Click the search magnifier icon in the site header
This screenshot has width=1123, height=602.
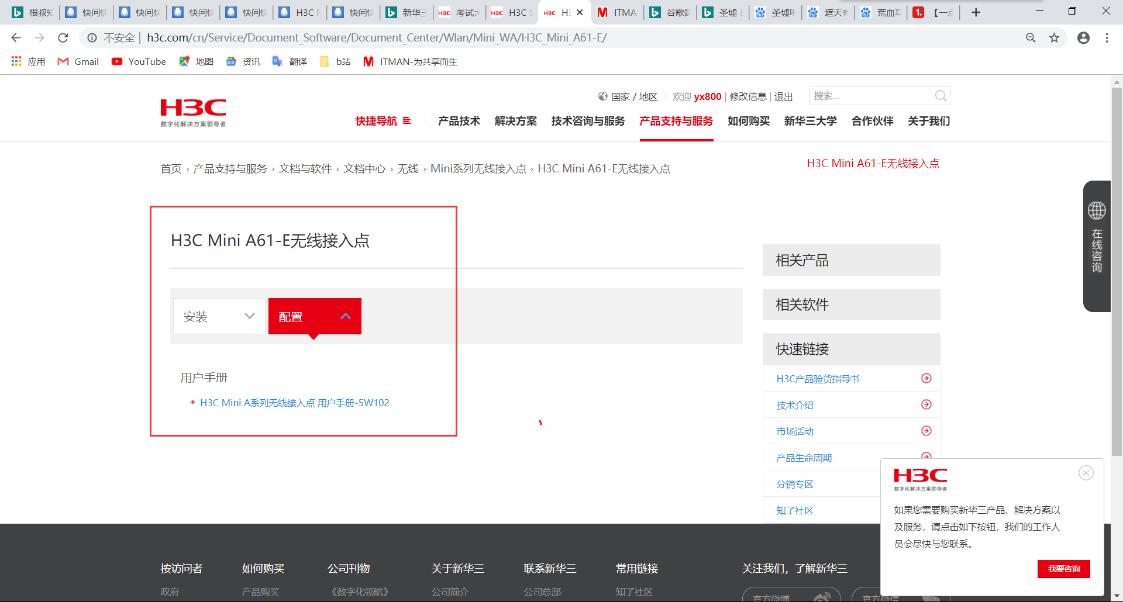941,96
